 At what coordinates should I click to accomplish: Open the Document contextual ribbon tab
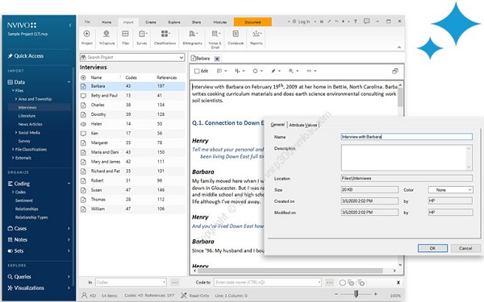(x=252, y=22)
